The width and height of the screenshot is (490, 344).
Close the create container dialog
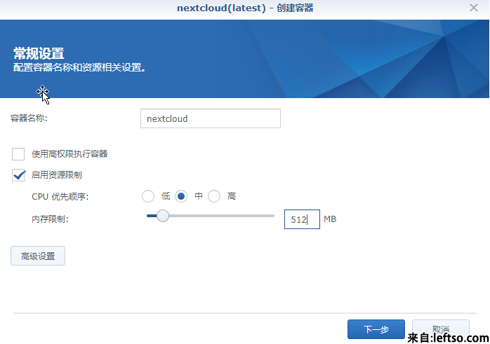pyautogui.click(x=473, y=8)
